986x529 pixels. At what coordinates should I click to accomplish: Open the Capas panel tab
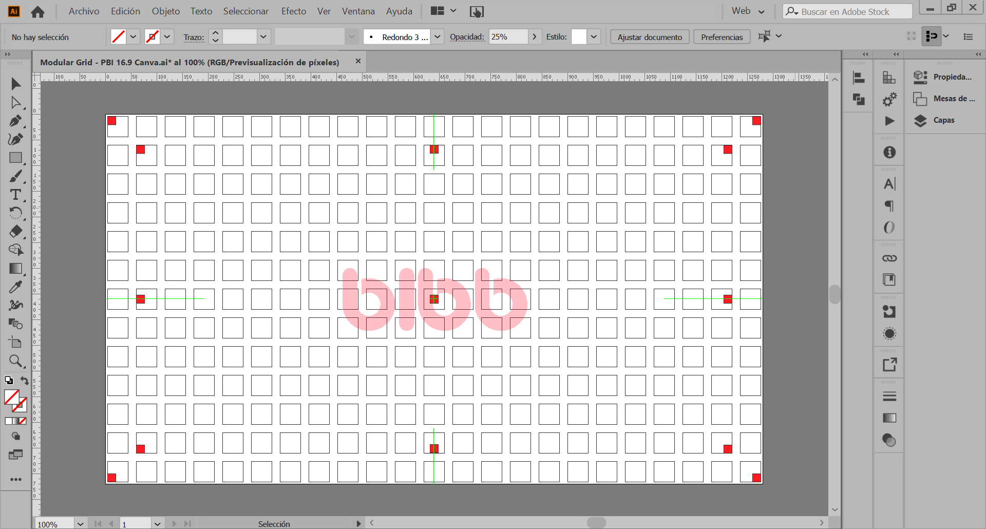(943, 120)
